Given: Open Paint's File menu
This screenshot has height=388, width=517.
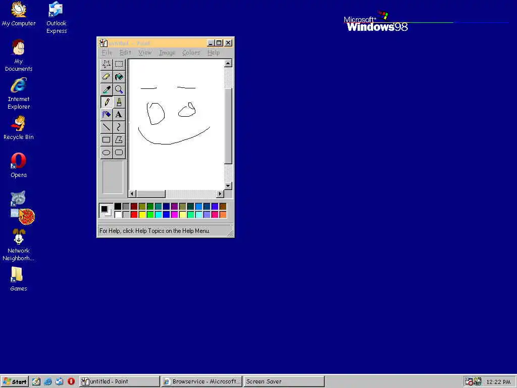Looking at the screenshot, I should (107, 53).
